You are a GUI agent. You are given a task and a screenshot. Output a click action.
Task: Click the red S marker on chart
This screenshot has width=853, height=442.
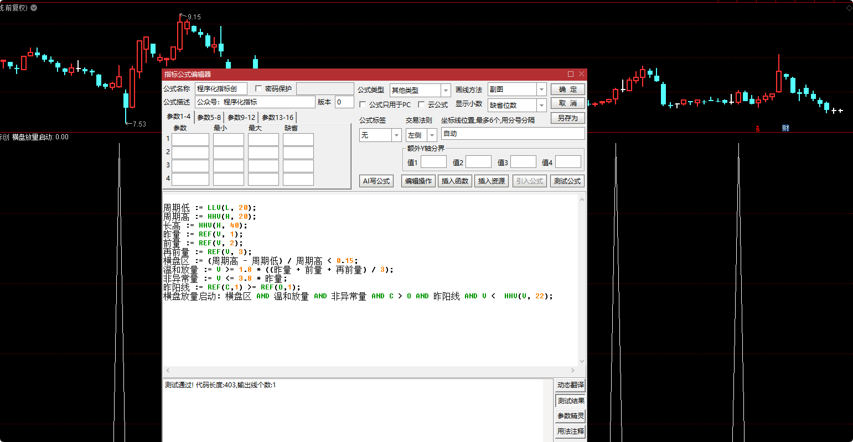click(x=758, y=128)
